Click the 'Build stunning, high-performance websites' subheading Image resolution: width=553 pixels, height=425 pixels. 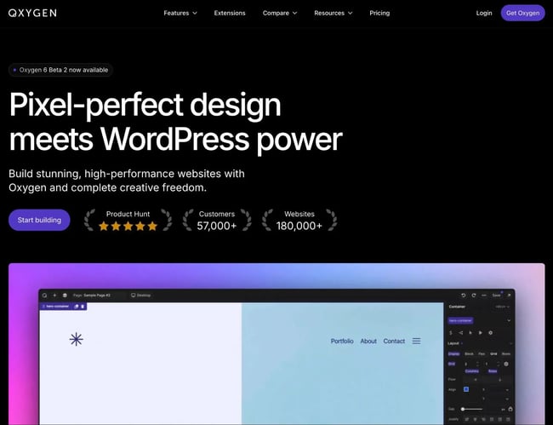pos(126,181)
